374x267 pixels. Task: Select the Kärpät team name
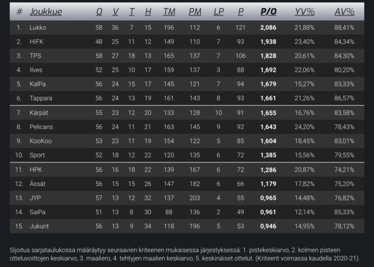click(x=39, y=113)
